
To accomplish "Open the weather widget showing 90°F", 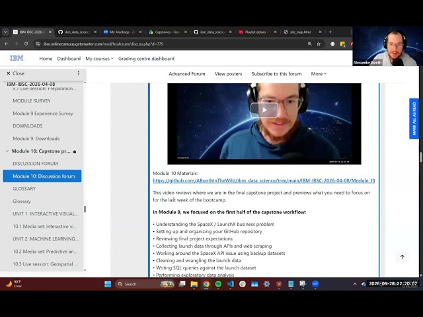I will coord(14,284).
